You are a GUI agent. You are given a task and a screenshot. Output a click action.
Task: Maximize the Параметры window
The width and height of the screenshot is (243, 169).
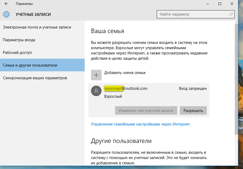pyautogui.click(x=220, y=4)
